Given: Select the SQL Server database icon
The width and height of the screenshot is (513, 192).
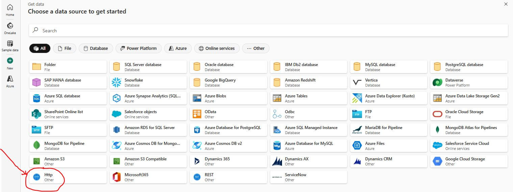Looking at the screenshot, I should [x=117, y=67].
